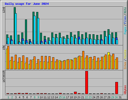128x100 pixels.
Task: Click day 10 on the date axis
Action: click(x=41, y=97)
